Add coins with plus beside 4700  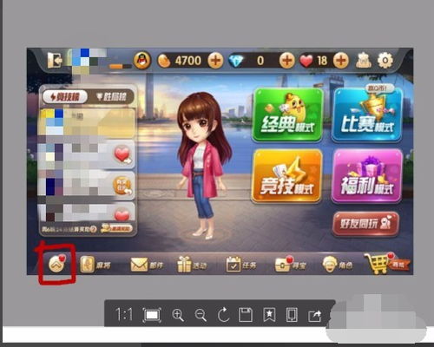215,61
